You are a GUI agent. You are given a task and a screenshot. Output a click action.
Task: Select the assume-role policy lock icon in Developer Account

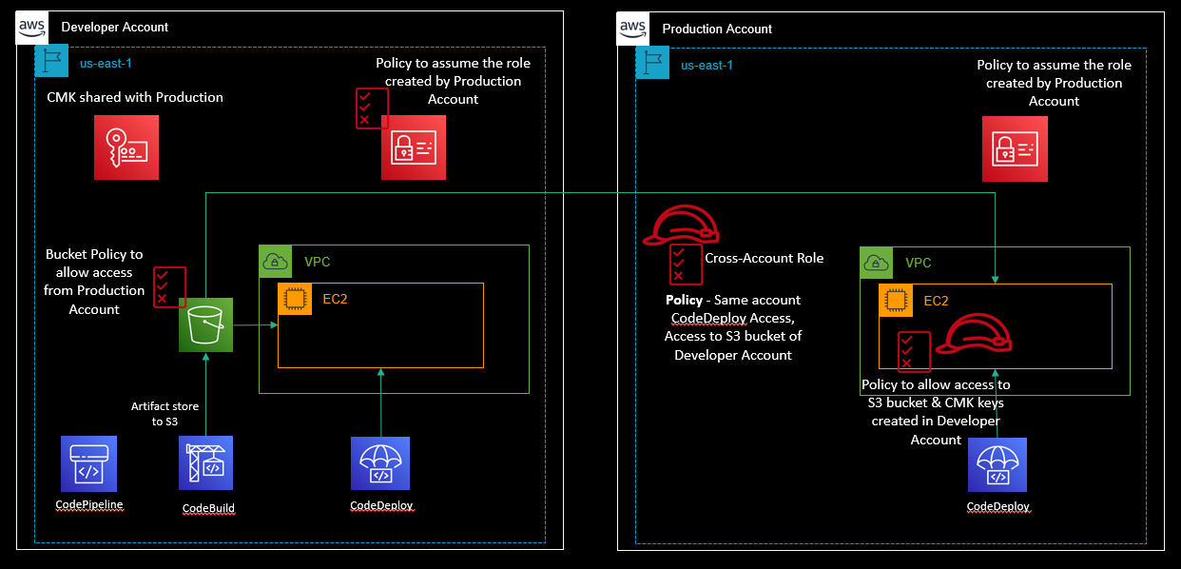coord(414,147)
